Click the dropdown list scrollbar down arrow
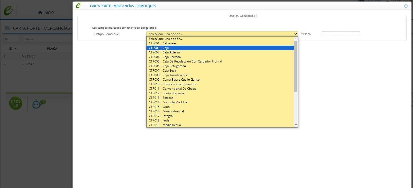 pyautogui.click(x=296, y=125)
